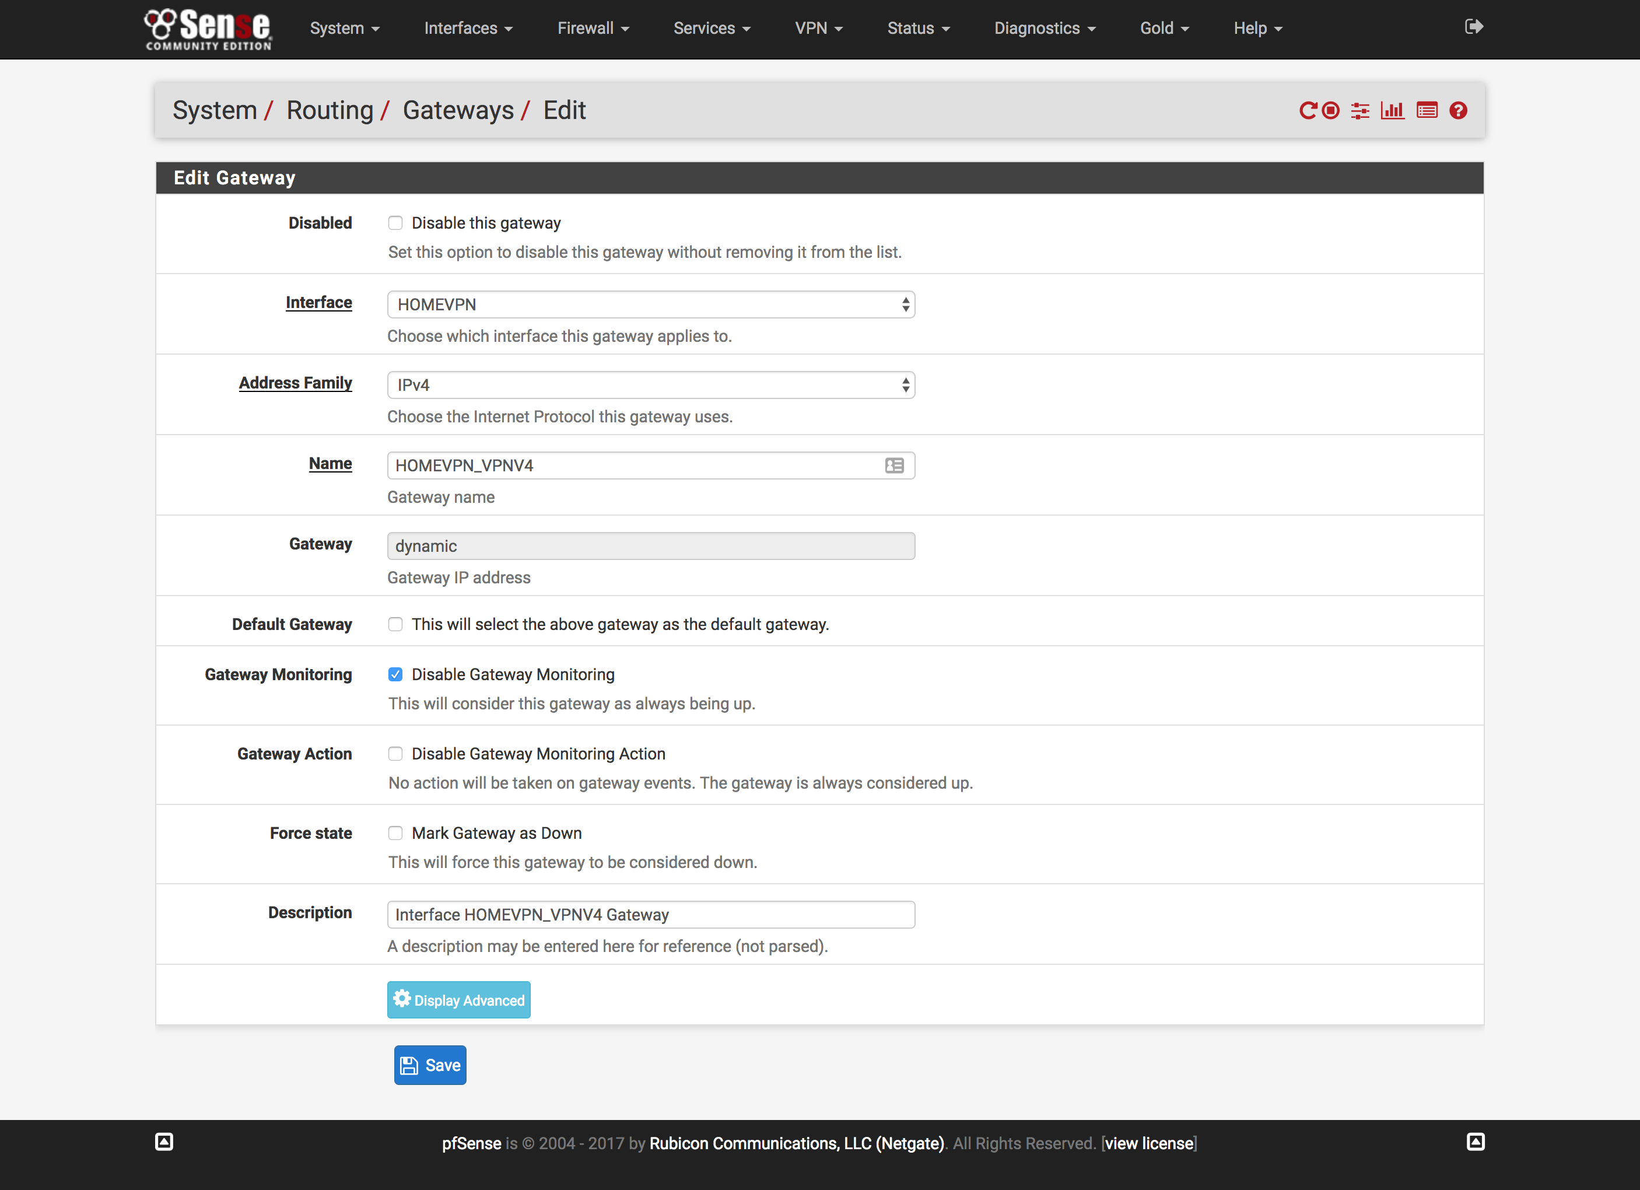The height and width of the screenshot is (1190, 1640).
Task: Open the page help icon
Action: (x=1459, y=111)
